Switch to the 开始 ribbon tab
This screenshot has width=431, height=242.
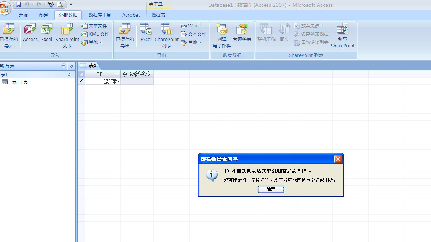(23, 15)
